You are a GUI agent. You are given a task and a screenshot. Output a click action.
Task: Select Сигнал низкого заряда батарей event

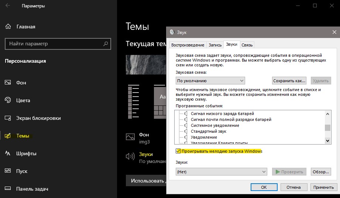click(x=222, y=114)
